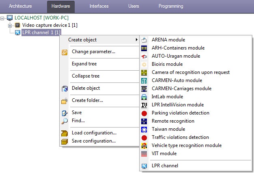Pick Parking violation detection from submenu

(180, 113)
